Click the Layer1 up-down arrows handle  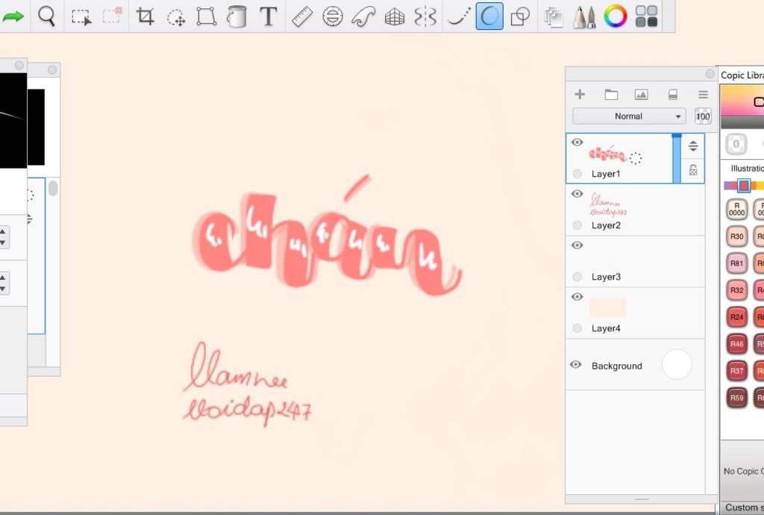[693, 146]
